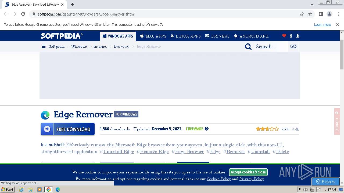Screen dimensions: 344x193
Task: Switch to the Mac Apps section
Action: (153, 36)
